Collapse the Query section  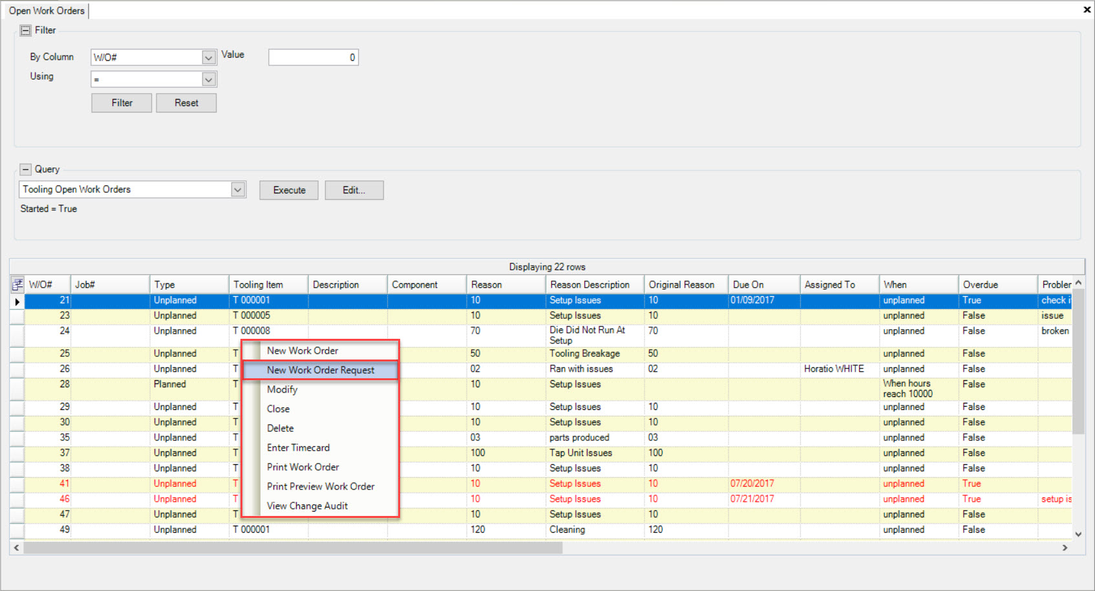click(x=25, y=169)
